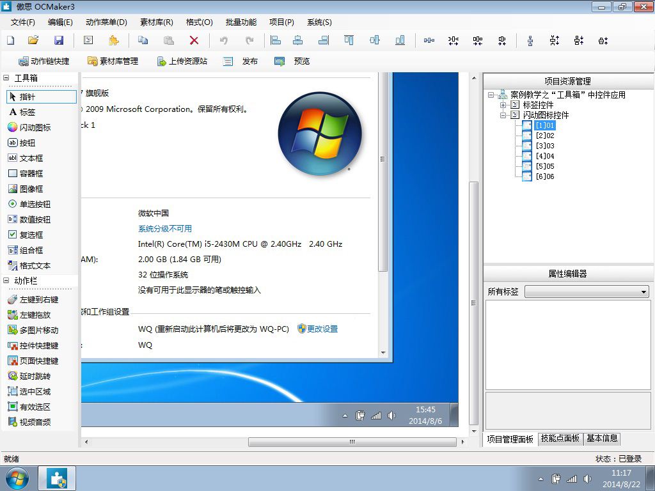The height and width of the screenshot is (491, 655).
Task: Open the 格式(O) menu
Action: [x=200, y=22]
